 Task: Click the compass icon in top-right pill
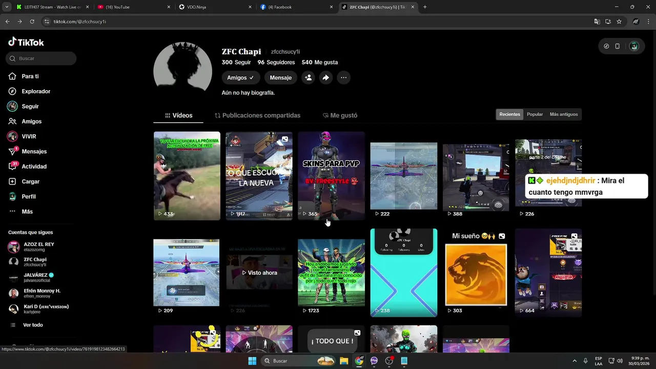[x=607, y=46]
